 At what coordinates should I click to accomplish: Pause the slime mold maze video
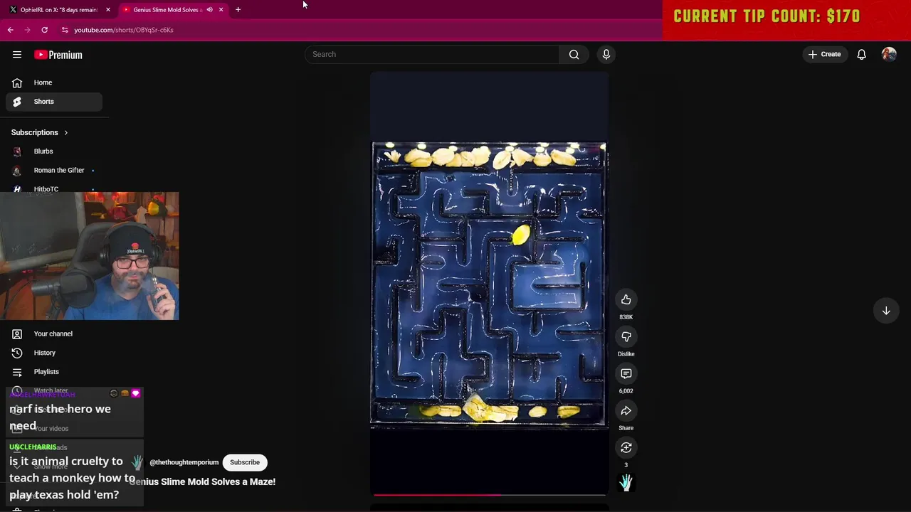[x=489, y=283]
